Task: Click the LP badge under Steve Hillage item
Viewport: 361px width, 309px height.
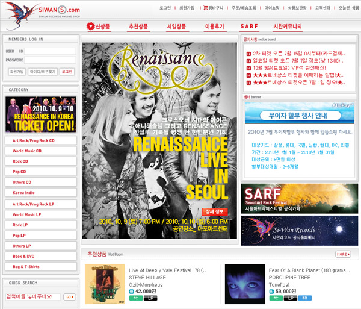Action: click(x=150, y=298)
